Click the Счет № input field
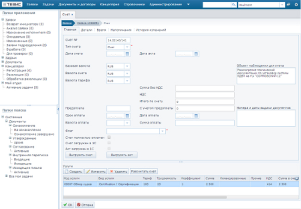Screen dimensions: 301x209 (x=118, y=40)
